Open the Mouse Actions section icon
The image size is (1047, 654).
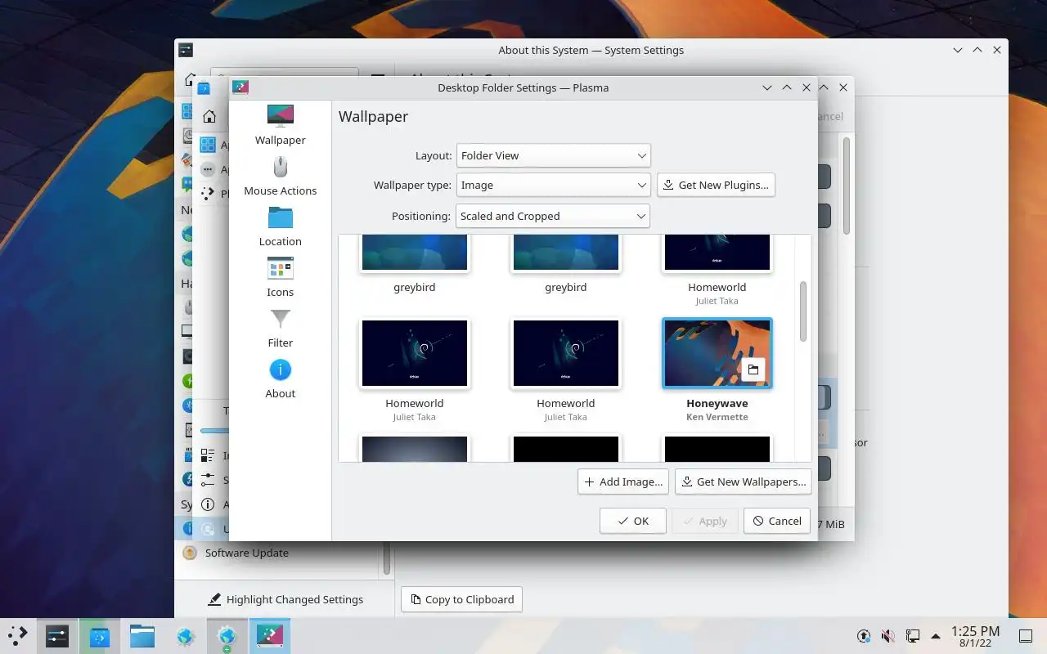point(280,167)
